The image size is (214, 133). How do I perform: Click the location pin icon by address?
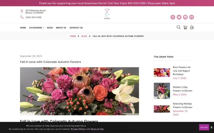tap(22, 11)
